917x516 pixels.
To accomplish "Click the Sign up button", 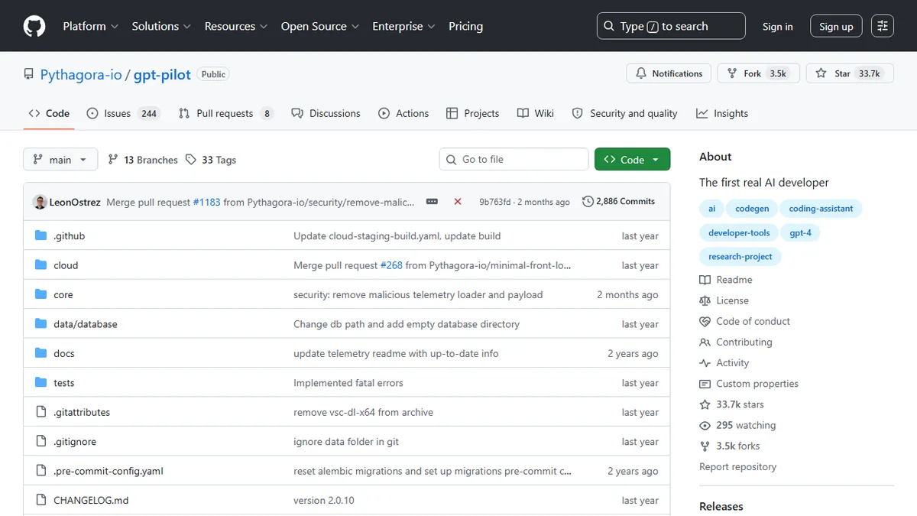I will pyautogui.click(x=836, y=26).
